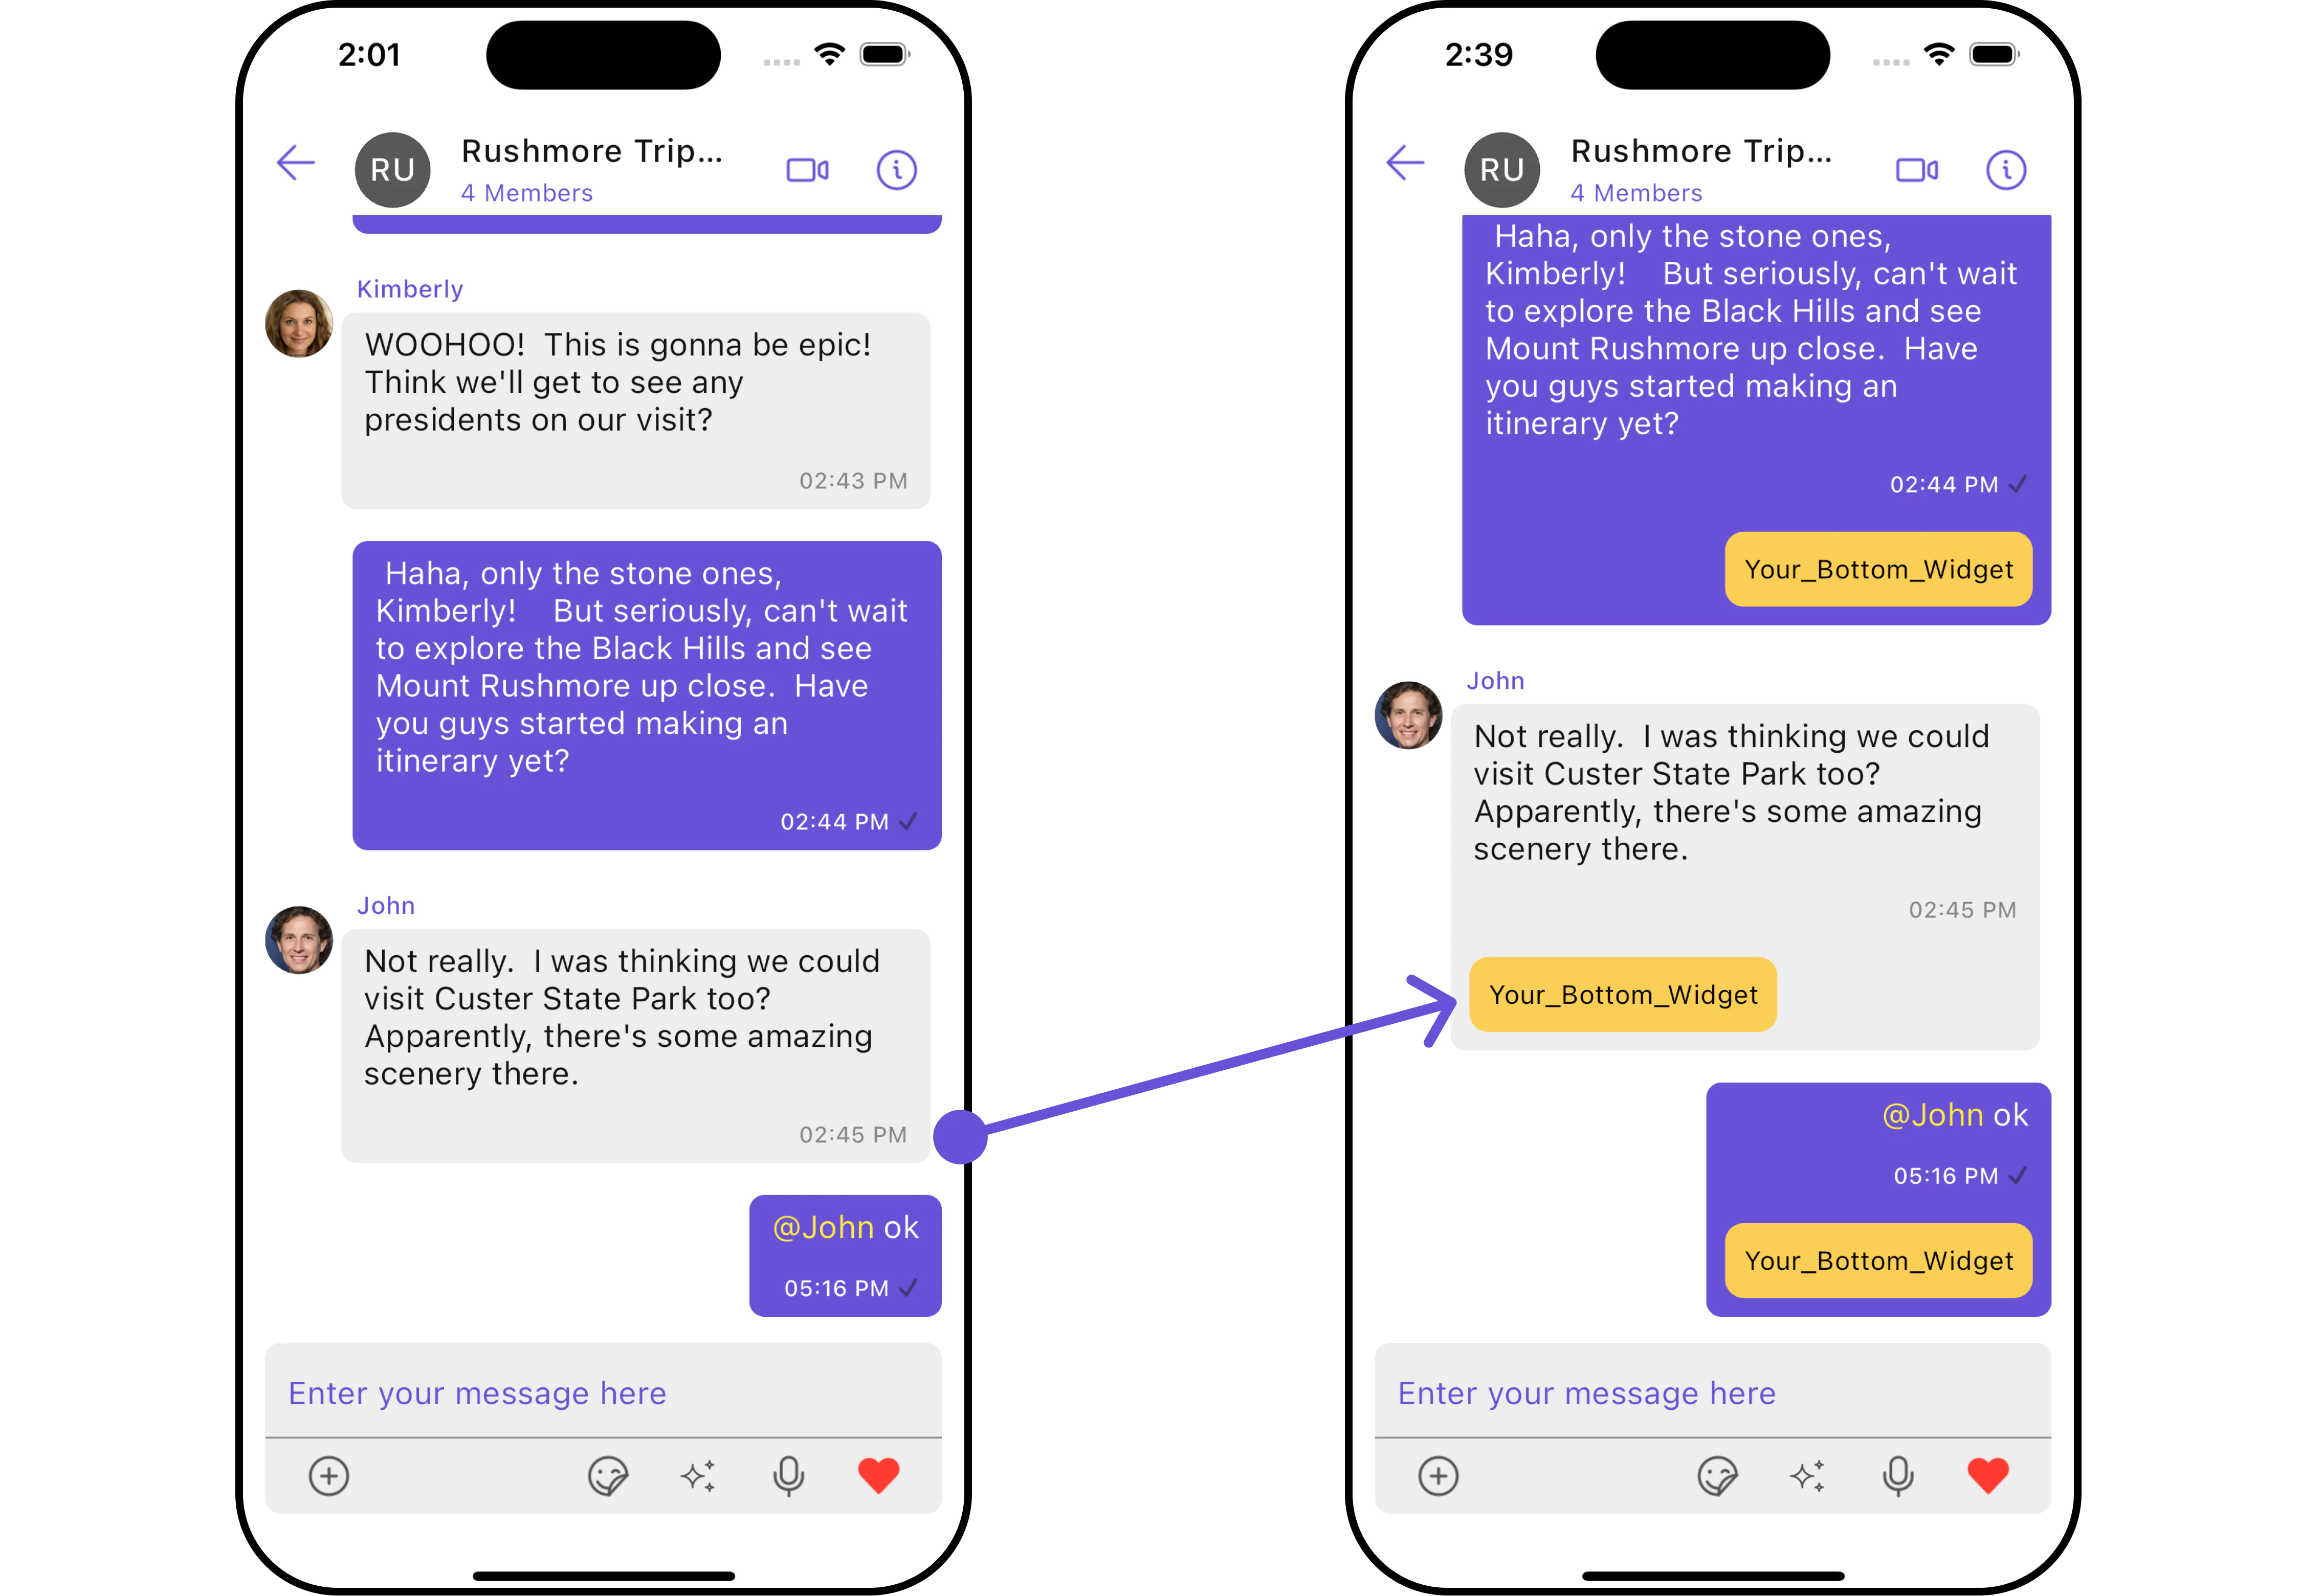Tap the back arrow in right phone

(x=1405, y=163)
